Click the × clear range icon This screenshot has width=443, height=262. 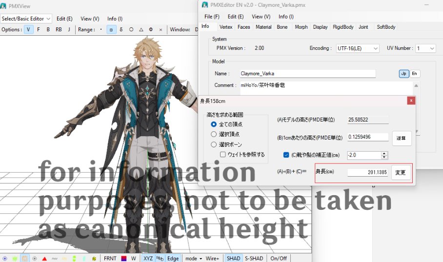(161, 29)
